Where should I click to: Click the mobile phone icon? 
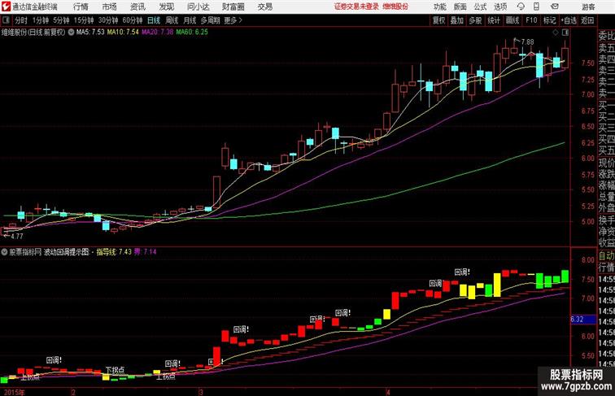536,7
